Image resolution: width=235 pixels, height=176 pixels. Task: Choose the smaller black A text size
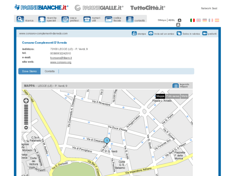coord(179,20)
